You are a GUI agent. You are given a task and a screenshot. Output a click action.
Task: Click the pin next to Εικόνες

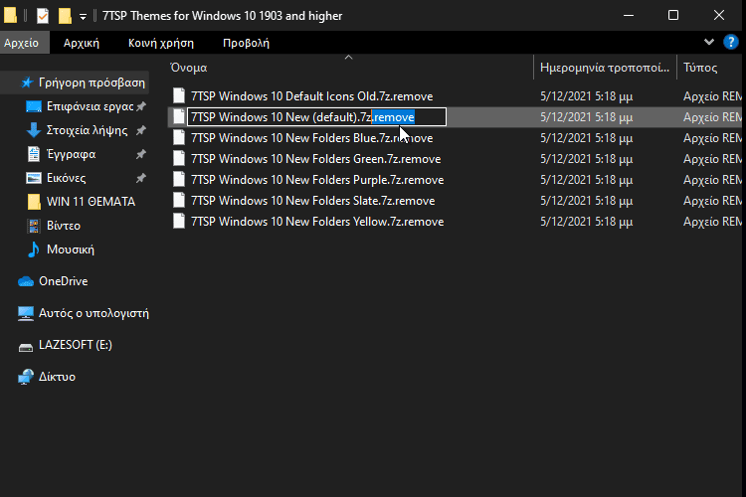141,178
